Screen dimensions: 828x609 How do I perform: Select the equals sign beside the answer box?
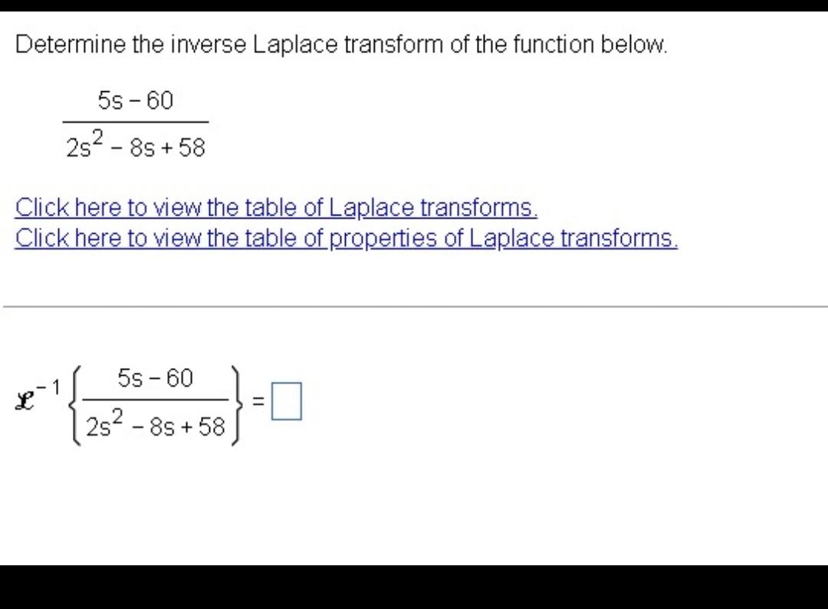tap(257, 400)
